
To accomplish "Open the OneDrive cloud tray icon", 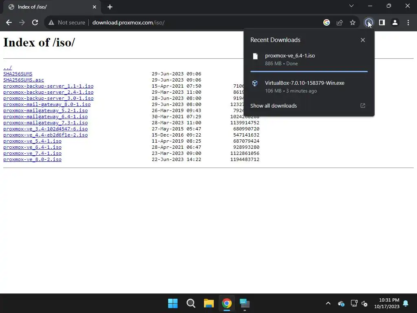I will [x=341, y=303].
